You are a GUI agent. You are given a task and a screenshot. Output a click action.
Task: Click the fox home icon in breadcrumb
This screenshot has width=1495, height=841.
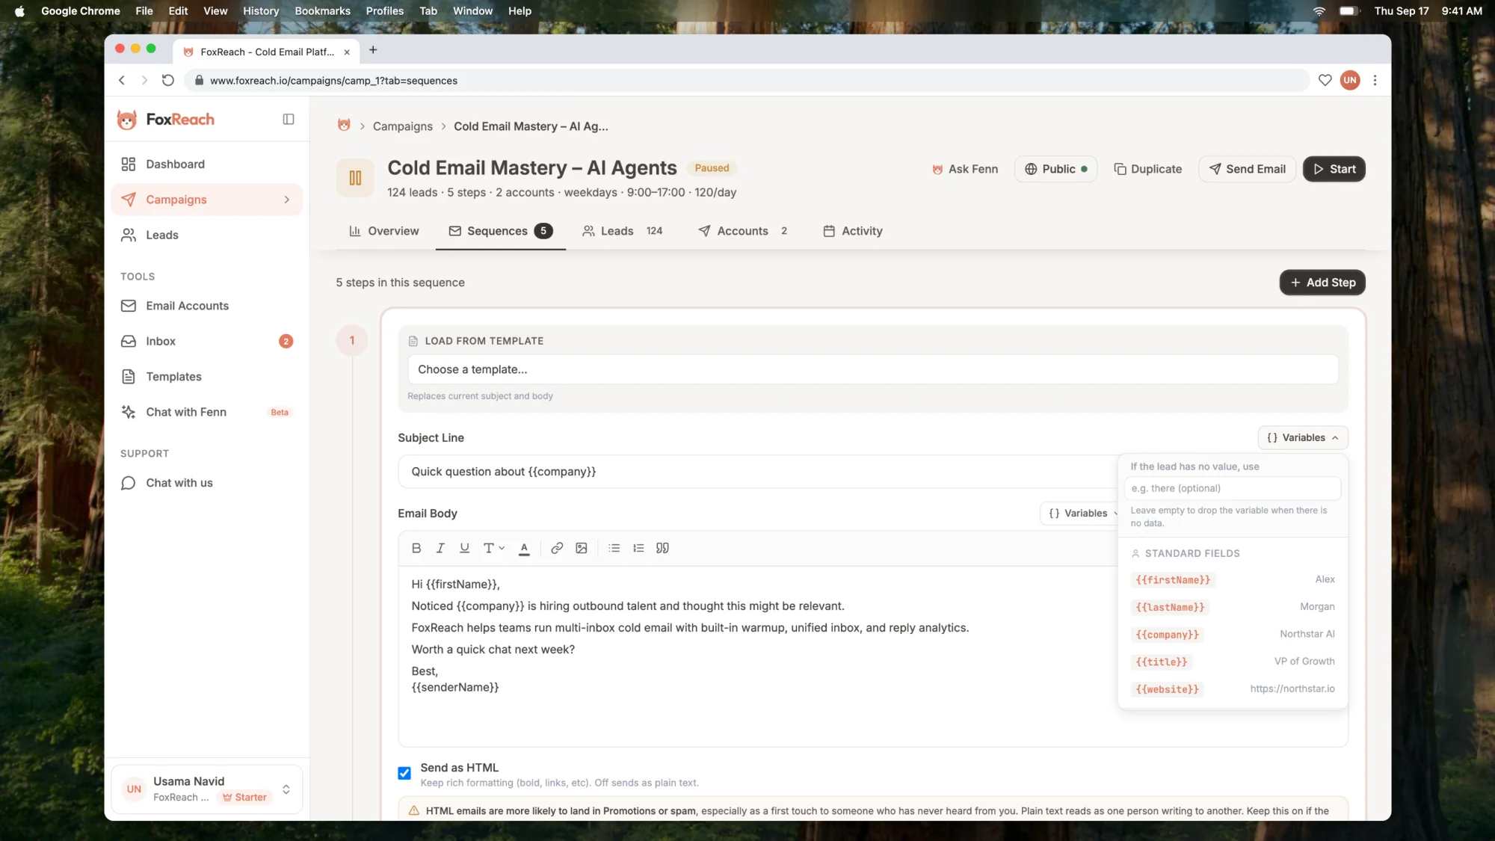pyautogui.click(x=344, y=126)
